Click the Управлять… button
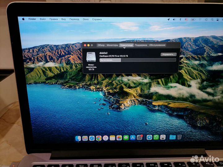Screen dimensions: 223x167 (x=168, y=54)
